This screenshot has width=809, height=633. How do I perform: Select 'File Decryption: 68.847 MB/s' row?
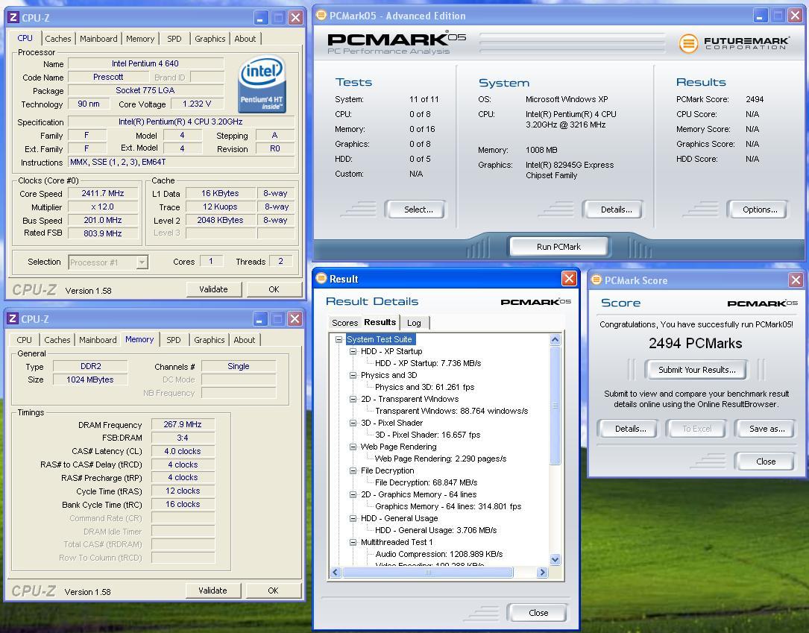point(426,483)
